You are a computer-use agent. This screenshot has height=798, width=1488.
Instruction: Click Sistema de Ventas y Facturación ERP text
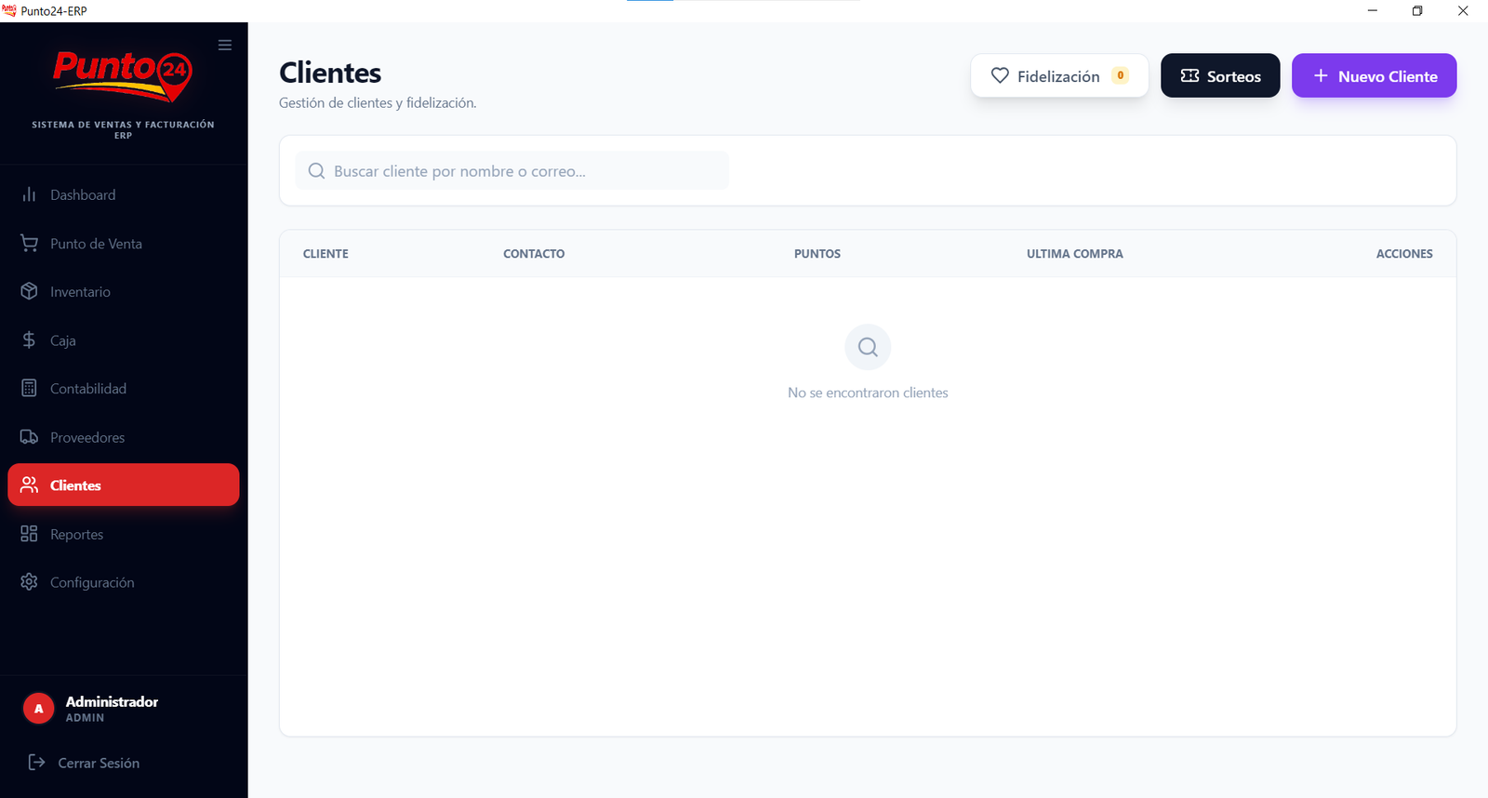click(123, 129)
